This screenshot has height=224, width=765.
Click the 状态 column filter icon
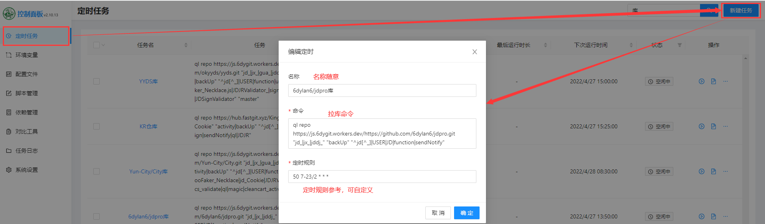(x=679, y=45)
